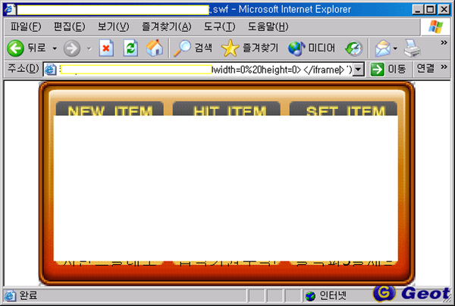Click the 이동 Go button
The width and height of the screenshot is (455, 306).
tap(388, 70)
